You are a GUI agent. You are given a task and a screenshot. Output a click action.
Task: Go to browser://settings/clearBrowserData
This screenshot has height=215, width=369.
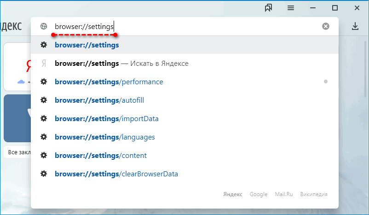(x=116, y=174)
